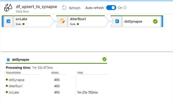This screenshot has height=105, width=173.
Task: Click the srcLake source database icon
Action: pyautogui.click(x=8, y=21)
